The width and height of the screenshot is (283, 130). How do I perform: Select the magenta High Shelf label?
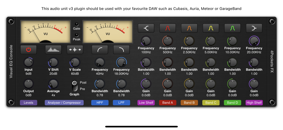pos(254,103)
